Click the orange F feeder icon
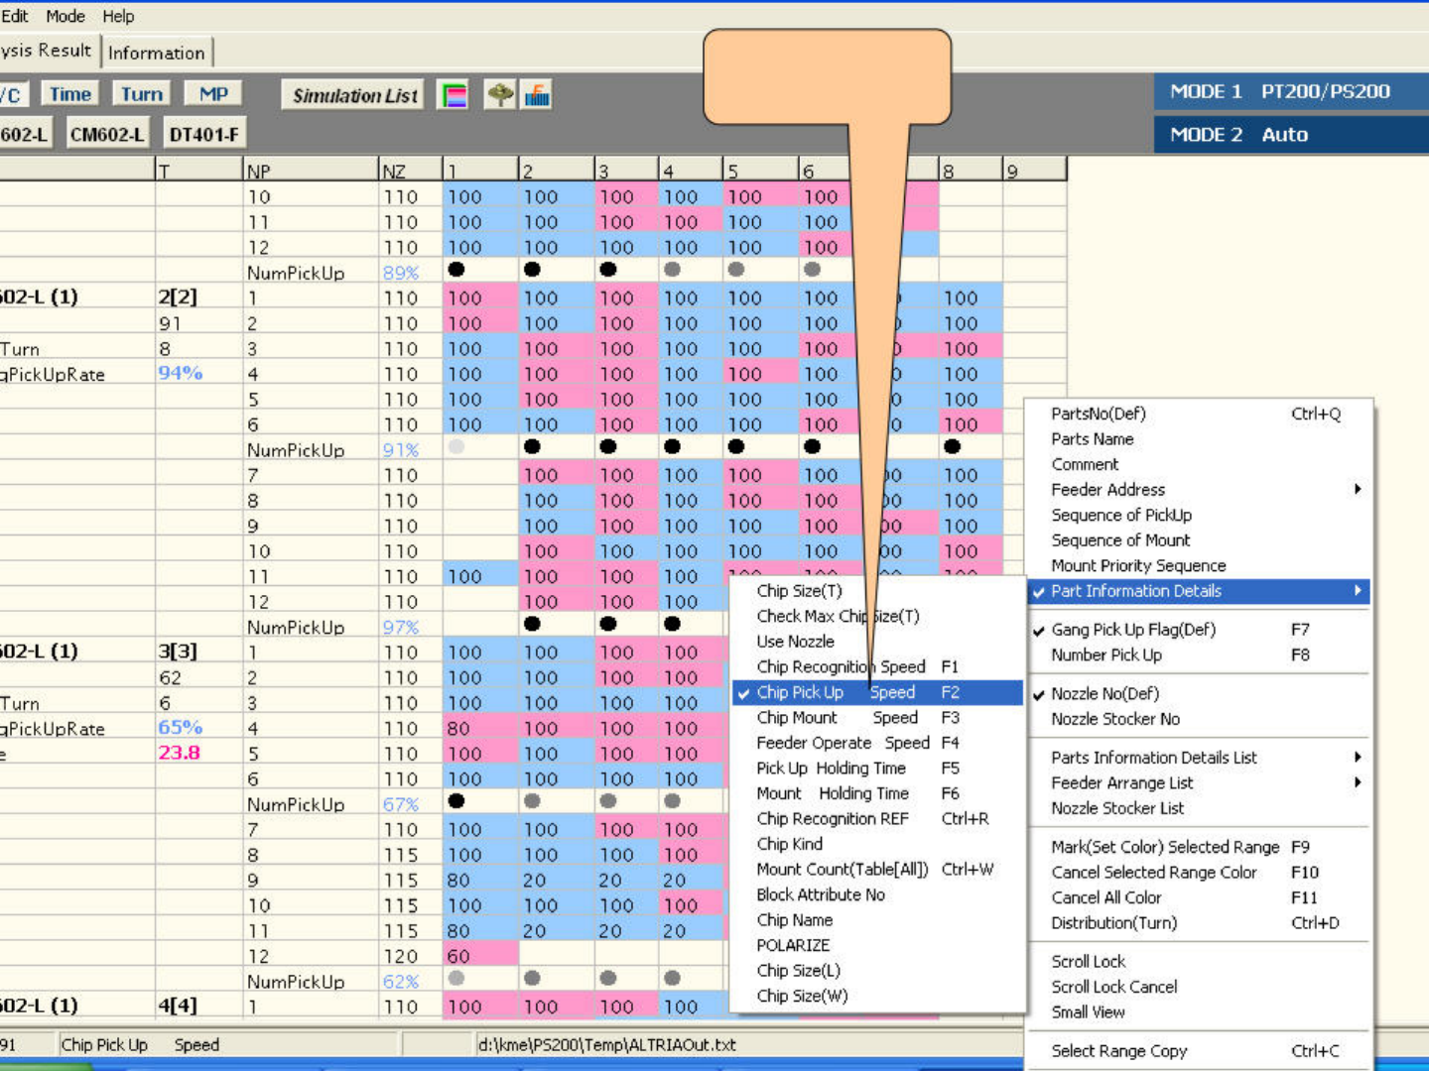 [x=537, y=95]
